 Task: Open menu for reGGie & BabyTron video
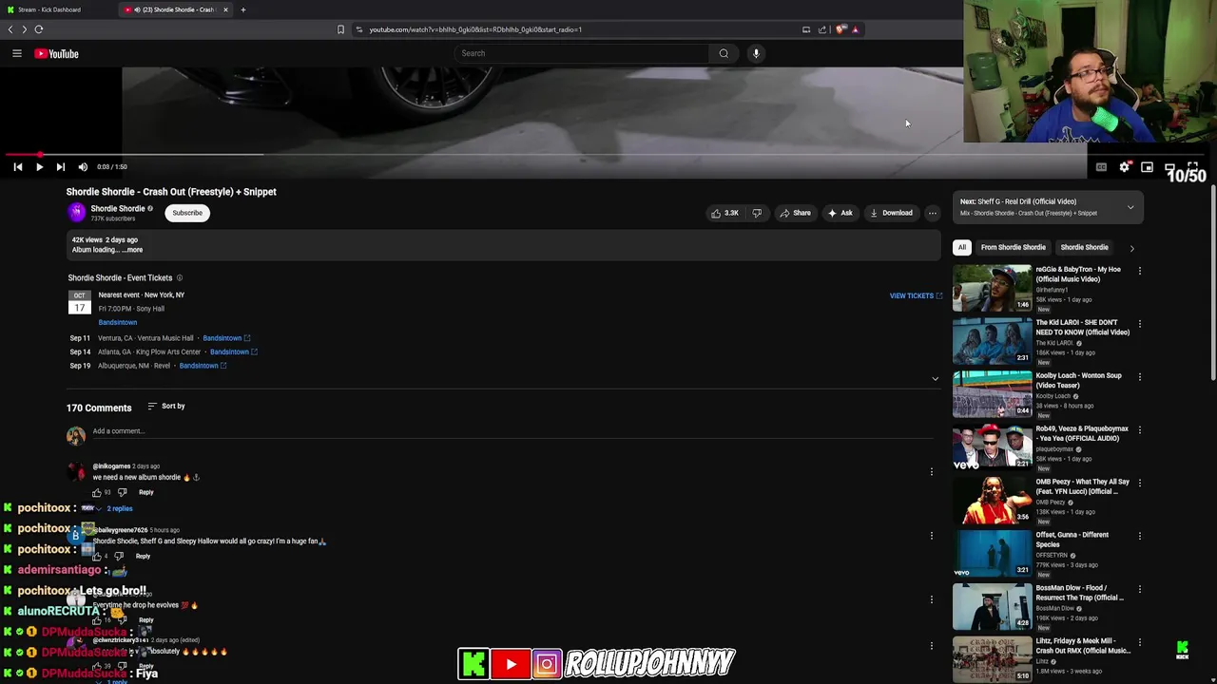point(1139,271)
